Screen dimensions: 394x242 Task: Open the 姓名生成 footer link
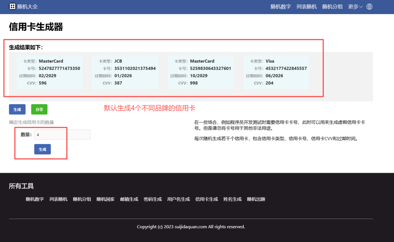pos(232,199)
